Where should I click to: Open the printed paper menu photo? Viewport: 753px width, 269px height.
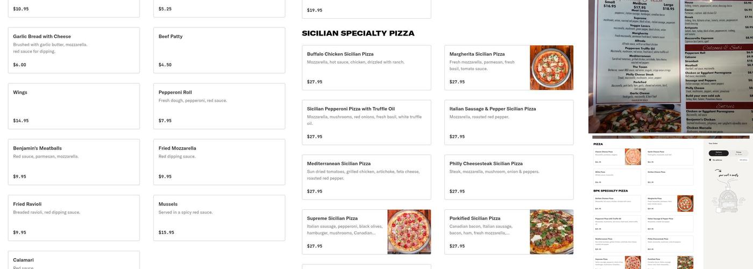pyautogui.click(x=670, y=66)
